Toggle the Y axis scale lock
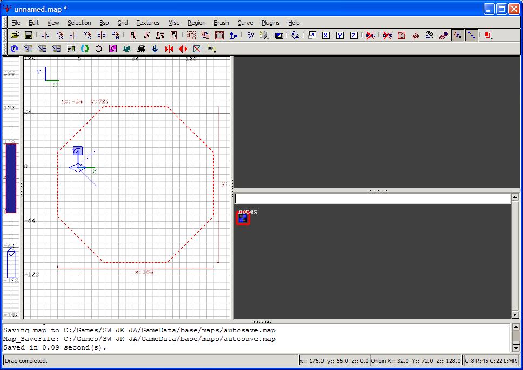 click(x=340, y=35)
